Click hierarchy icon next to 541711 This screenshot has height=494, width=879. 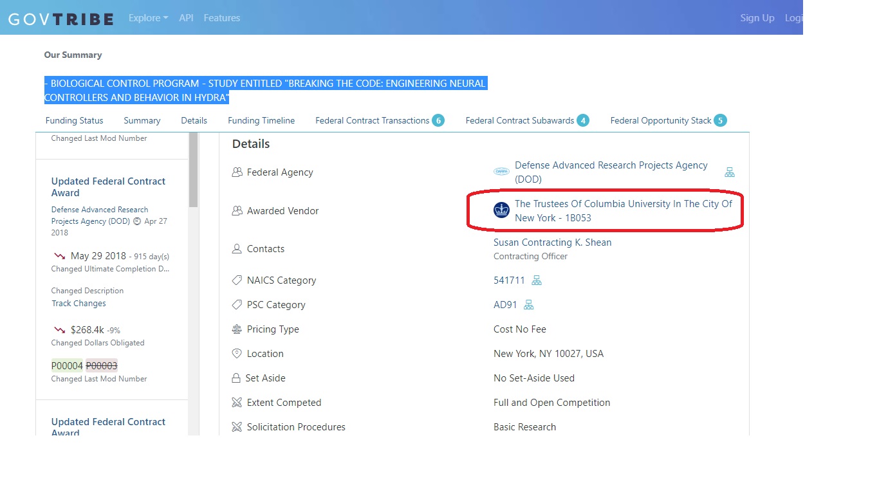537,280
